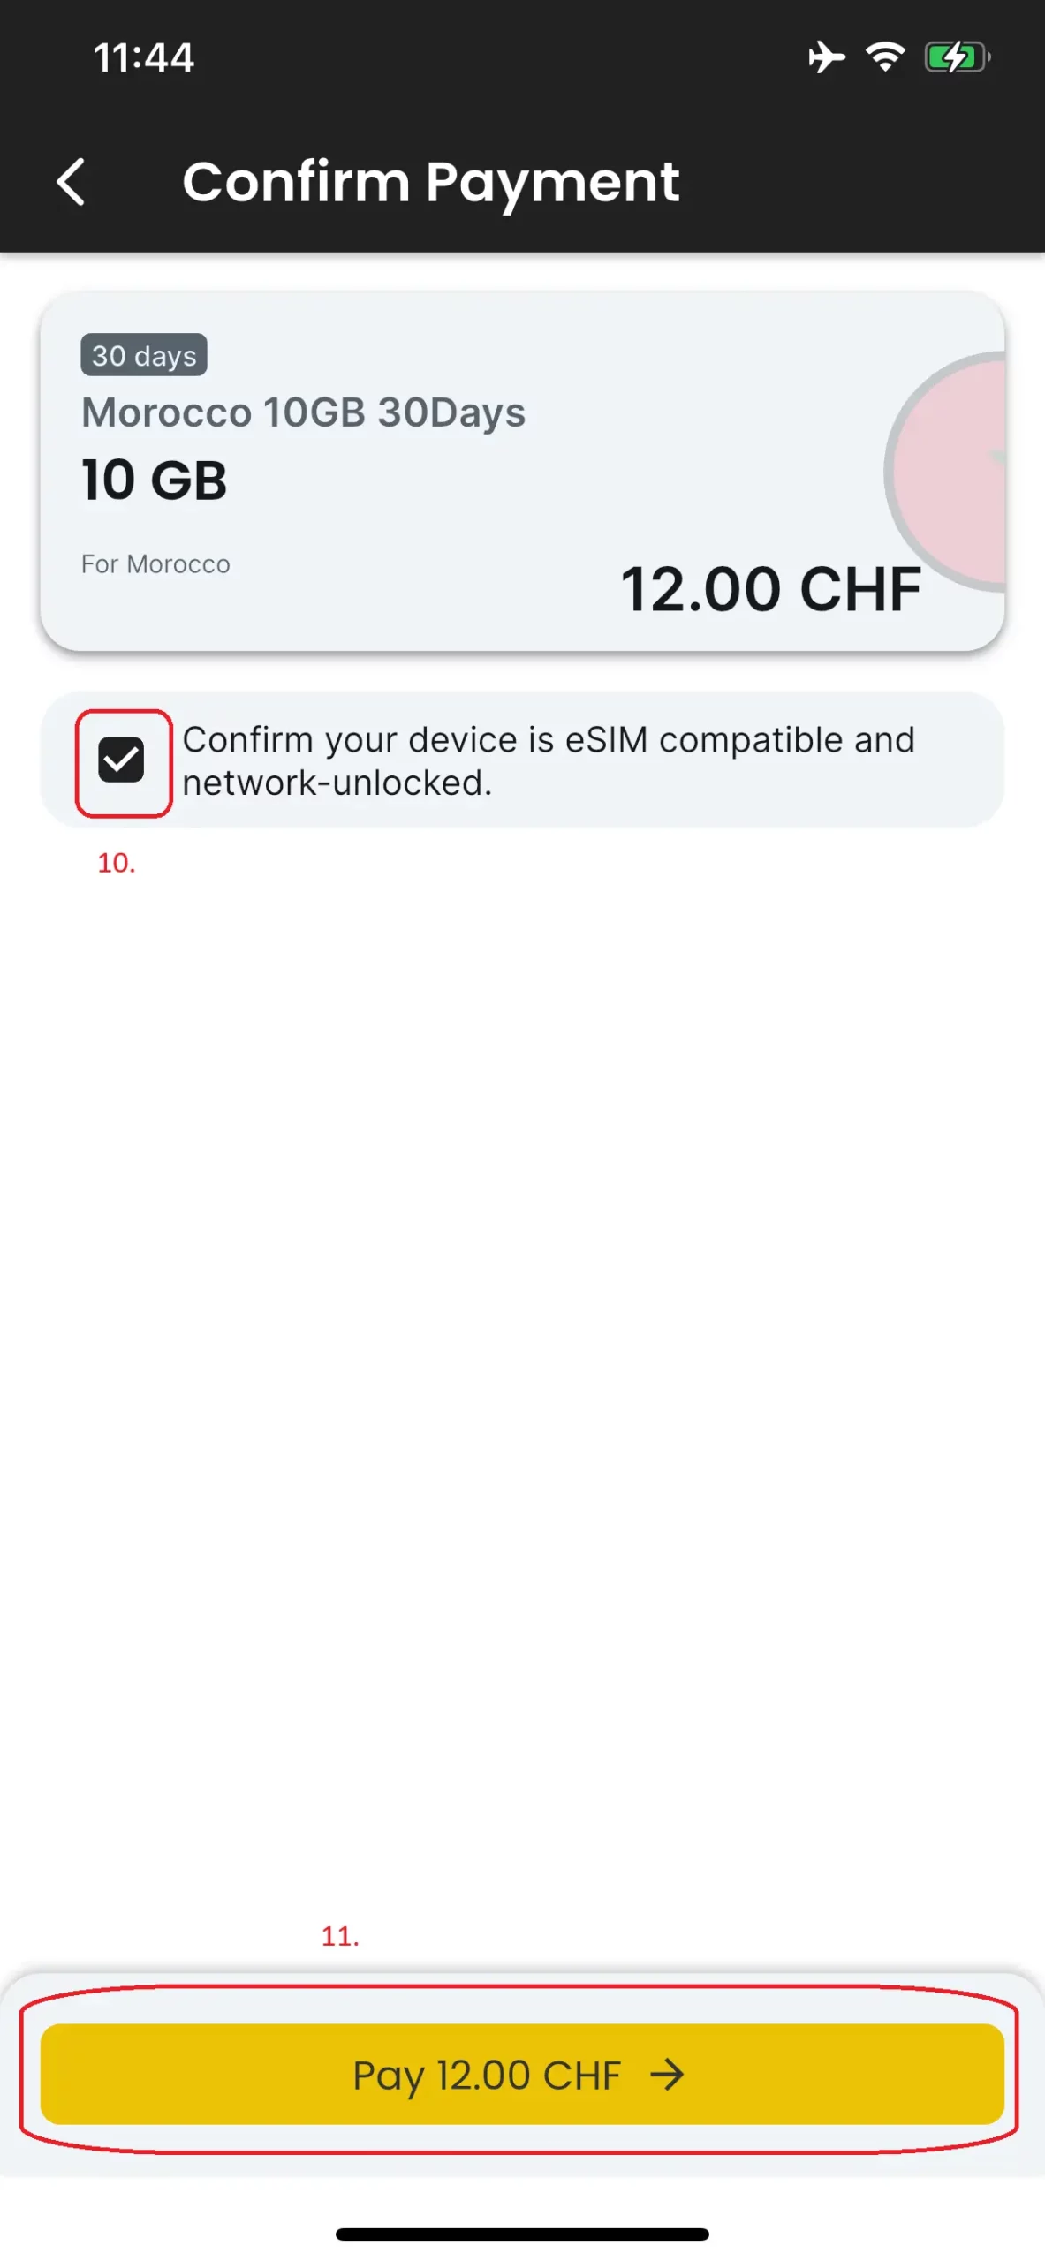
Task: Click the red 11. annotation label
Action: pyautogui.click(x=340, y=1936)
